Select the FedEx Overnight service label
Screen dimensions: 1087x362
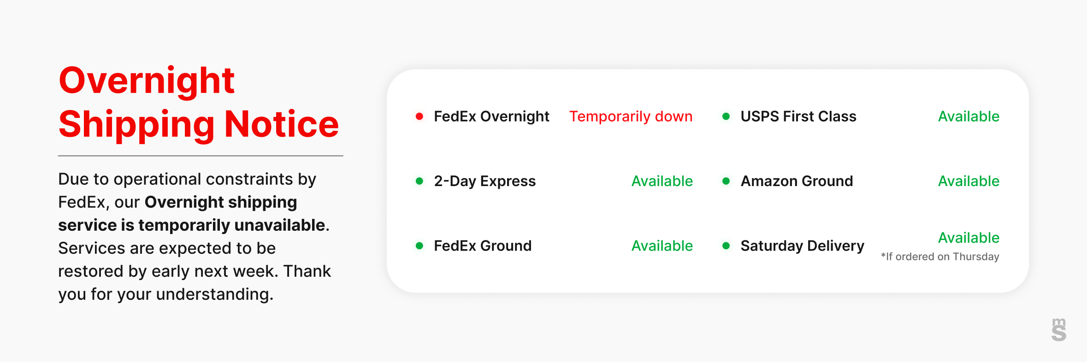coord(491,117)
